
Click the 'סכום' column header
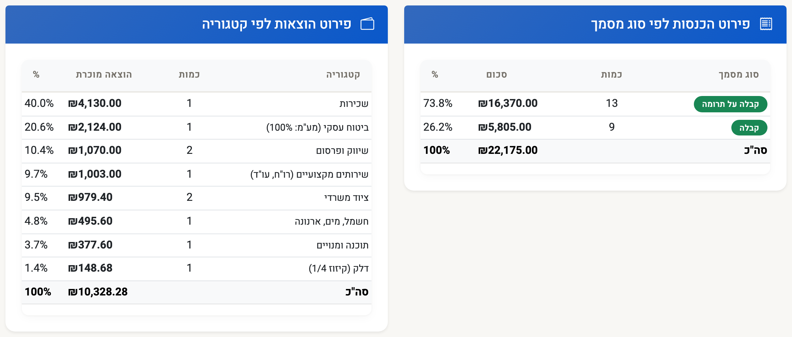497,75
